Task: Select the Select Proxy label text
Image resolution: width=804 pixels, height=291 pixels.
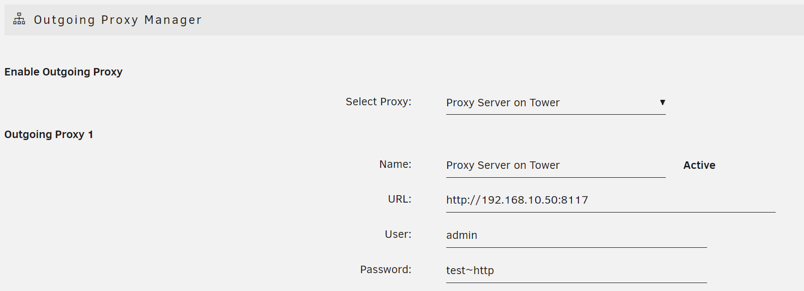Action: tap(378, 101)
